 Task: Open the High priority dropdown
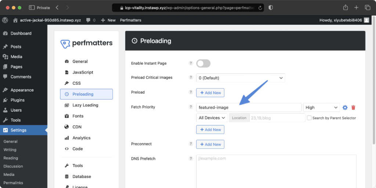coord(321,108)
